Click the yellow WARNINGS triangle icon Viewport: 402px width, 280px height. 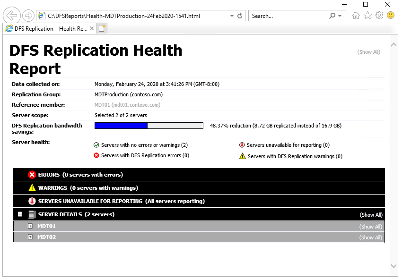(x=32, y=187)
